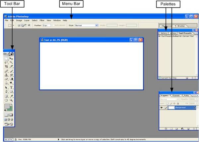Select the Rectangular Marquee tool
This screenshot has height=142, width=199.
point(6,59)
